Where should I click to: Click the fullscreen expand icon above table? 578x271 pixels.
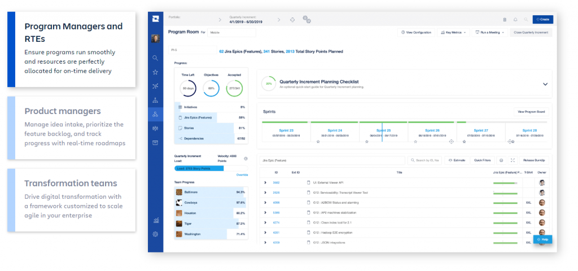pyautogui.click(x=512, y=160)
